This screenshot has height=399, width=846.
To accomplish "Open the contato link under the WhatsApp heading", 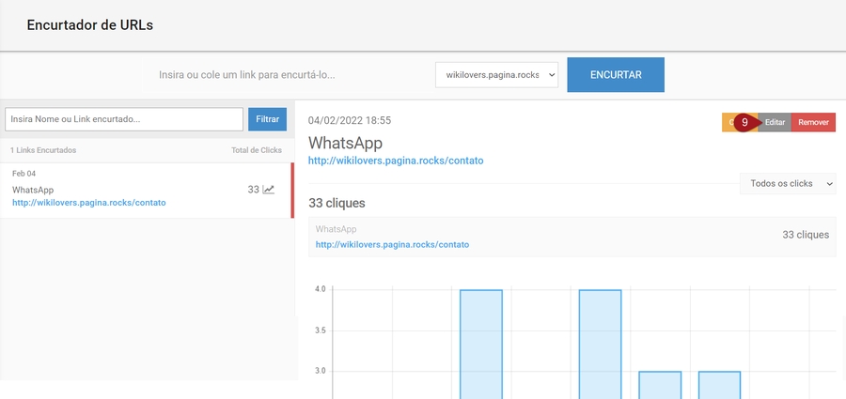I will pos(396,161).
